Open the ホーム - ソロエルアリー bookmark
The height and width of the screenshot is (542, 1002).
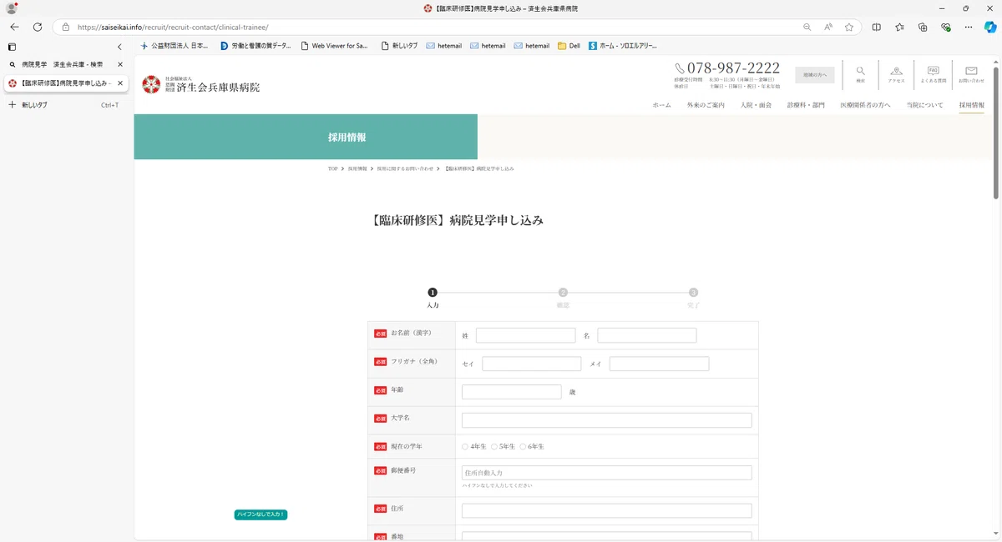coord(623,46)
